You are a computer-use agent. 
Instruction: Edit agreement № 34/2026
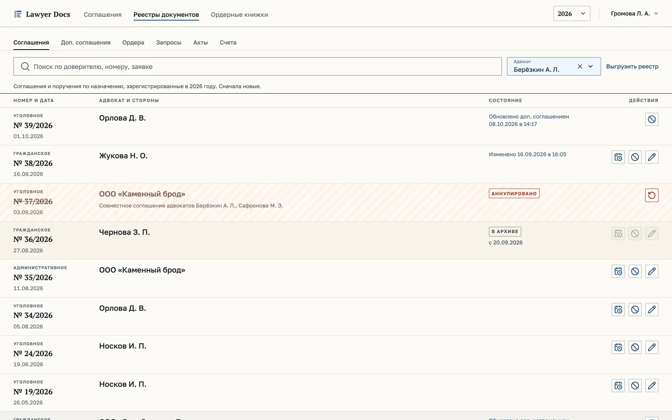[652, 310]
